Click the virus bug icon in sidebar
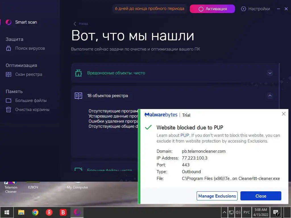291x218 pixels. pos(9,48)
